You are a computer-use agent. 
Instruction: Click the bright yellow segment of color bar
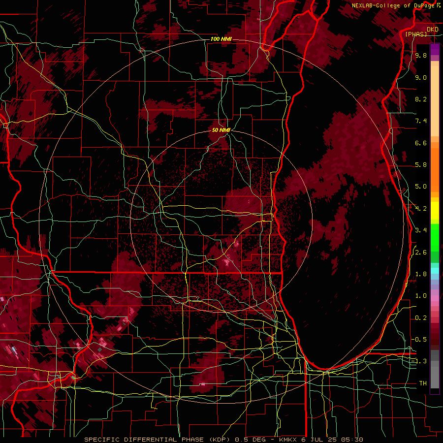click(x=435, y=211)
